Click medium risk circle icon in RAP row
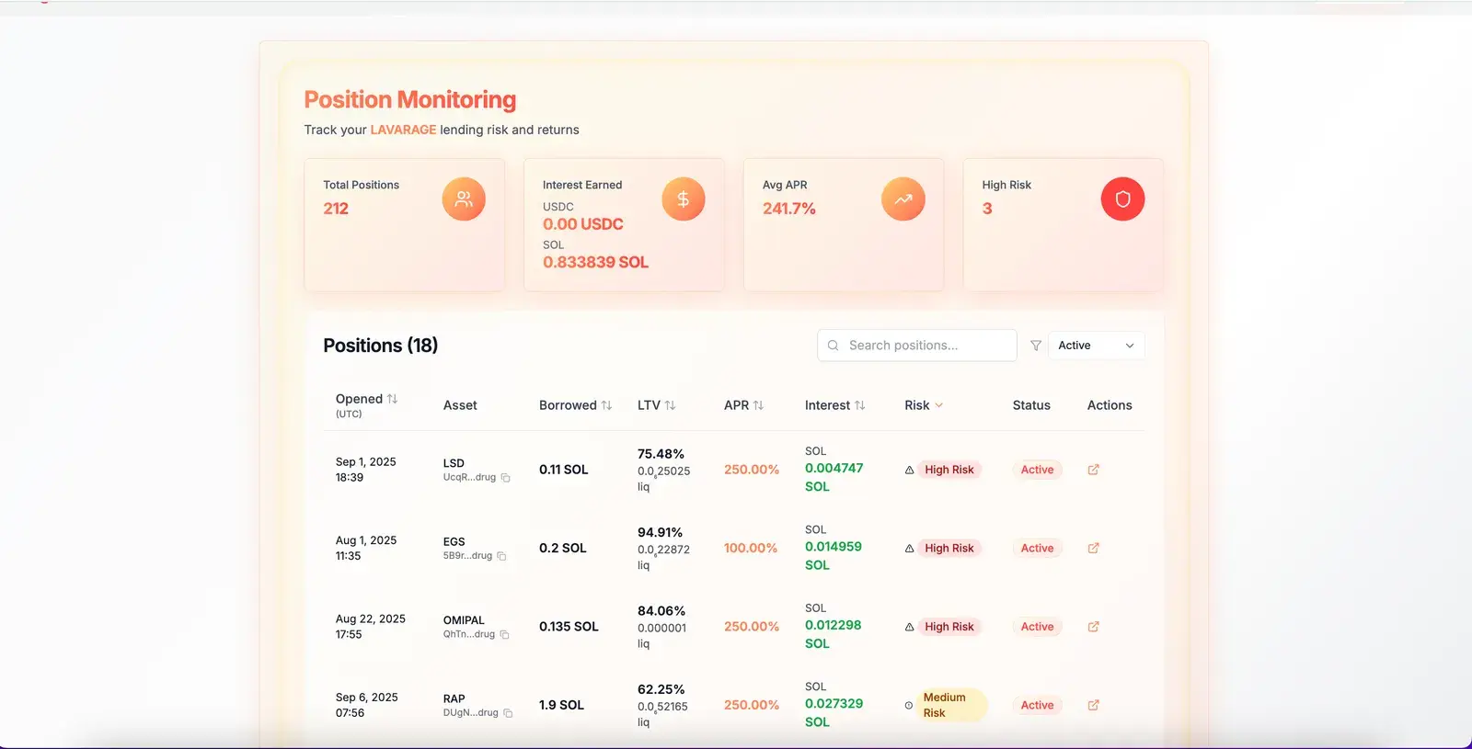The width and height of the screenshot is (1472, 749). [909, 705]
